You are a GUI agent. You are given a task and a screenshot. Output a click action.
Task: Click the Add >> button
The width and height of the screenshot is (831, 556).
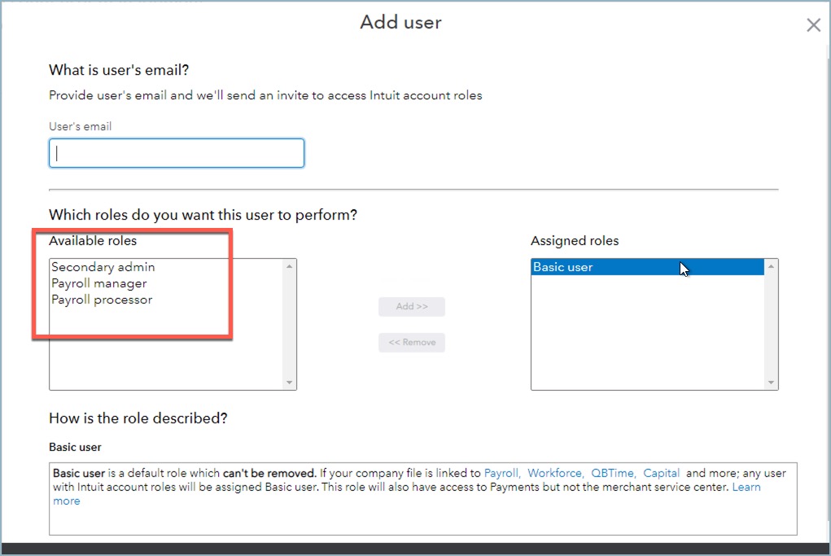pyautogui.click(x=411, y=306)
